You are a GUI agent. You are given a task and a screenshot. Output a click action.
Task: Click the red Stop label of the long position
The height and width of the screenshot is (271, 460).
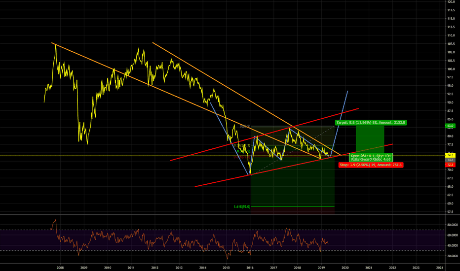pos(371,165)
